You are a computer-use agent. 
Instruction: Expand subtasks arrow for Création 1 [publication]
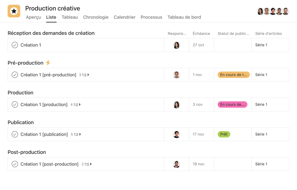tap(80, 134)
